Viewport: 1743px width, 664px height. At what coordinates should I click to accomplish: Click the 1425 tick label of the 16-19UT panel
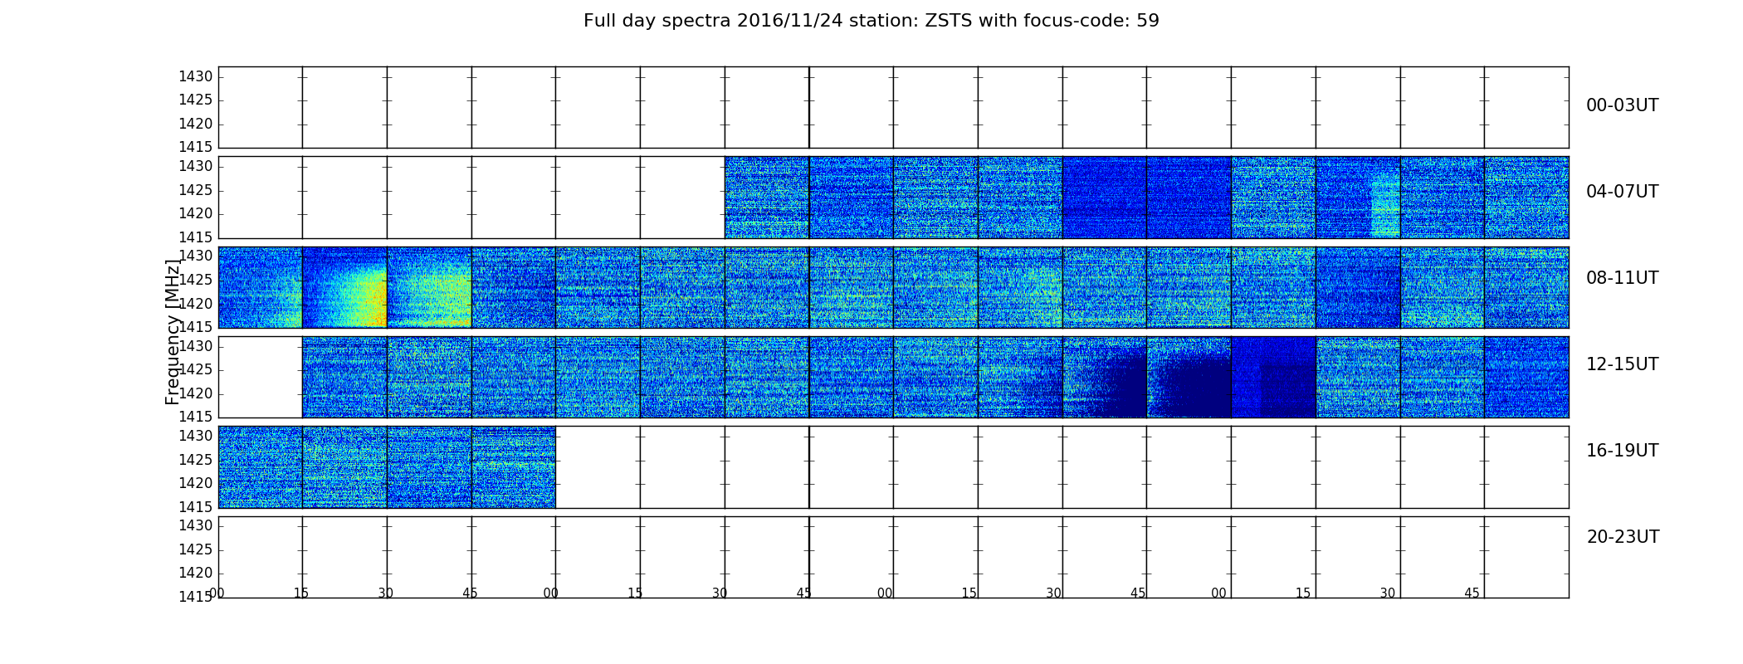[196, 460]
